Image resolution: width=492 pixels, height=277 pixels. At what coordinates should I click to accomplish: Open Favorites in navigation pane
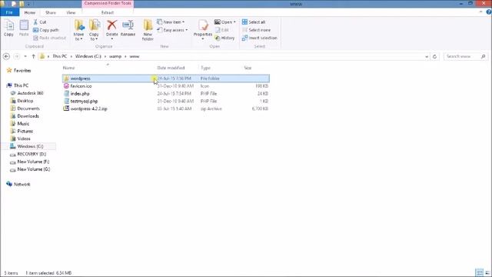coord(18,70)
